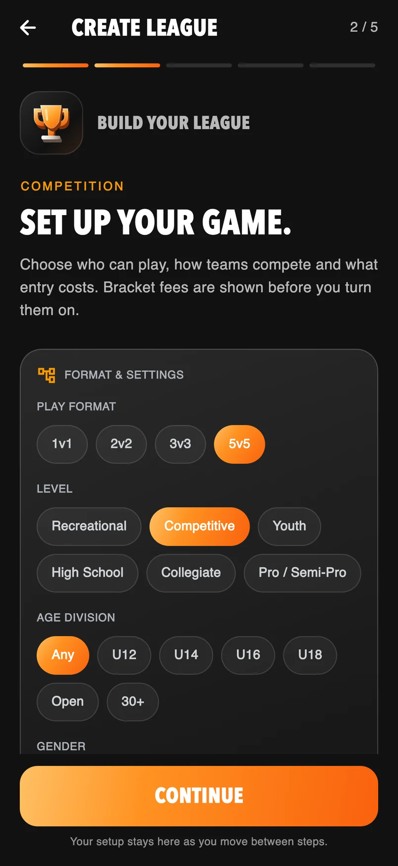Select the 2v2 play format
Viewport: 398px width, 866px height.
pos(121,444)
